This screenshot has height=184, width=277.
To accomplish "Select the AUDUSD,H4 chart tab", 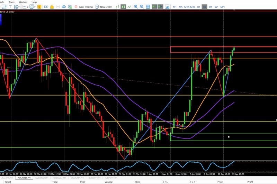I will pos(24,178).
